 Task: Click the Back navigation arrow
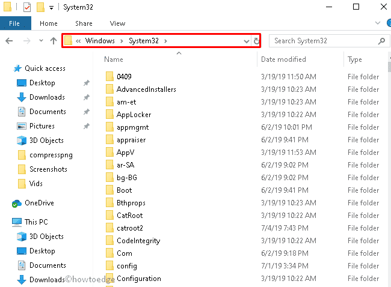click(9, 41)
